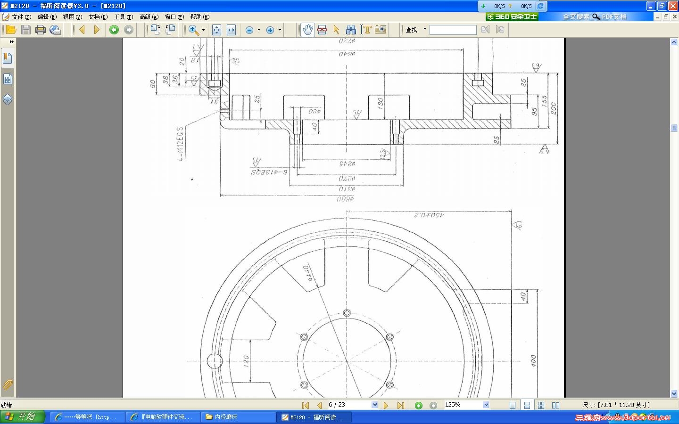Open the zoom out dropdown arrow
679x424 pixels.
click(x=259, y=30)
